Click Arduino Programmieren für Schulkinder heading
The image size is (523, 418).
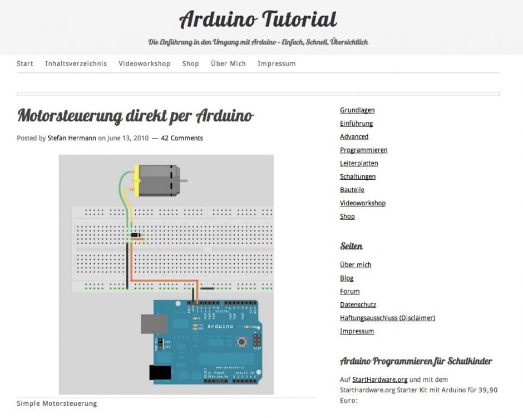(416, 361)
